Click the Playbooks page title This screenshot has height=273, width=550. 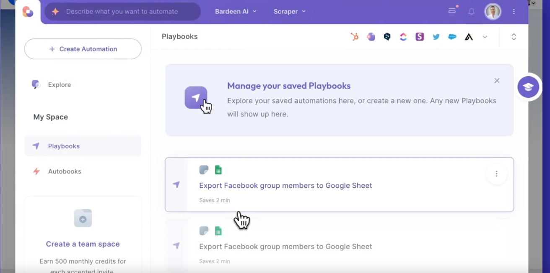[x=179, y=37]
